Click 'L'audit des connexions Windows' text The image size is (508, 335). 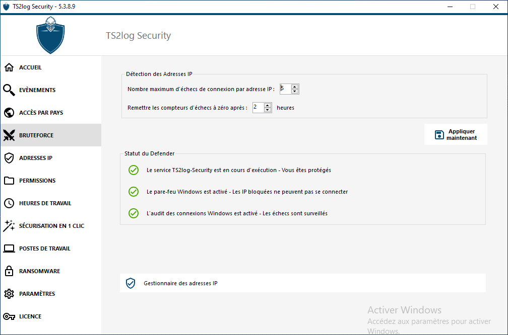pos(237,213)
